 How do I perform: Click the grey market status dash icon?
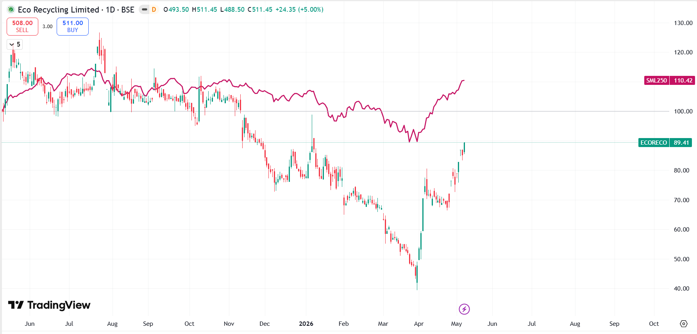[x=145, y=9]
